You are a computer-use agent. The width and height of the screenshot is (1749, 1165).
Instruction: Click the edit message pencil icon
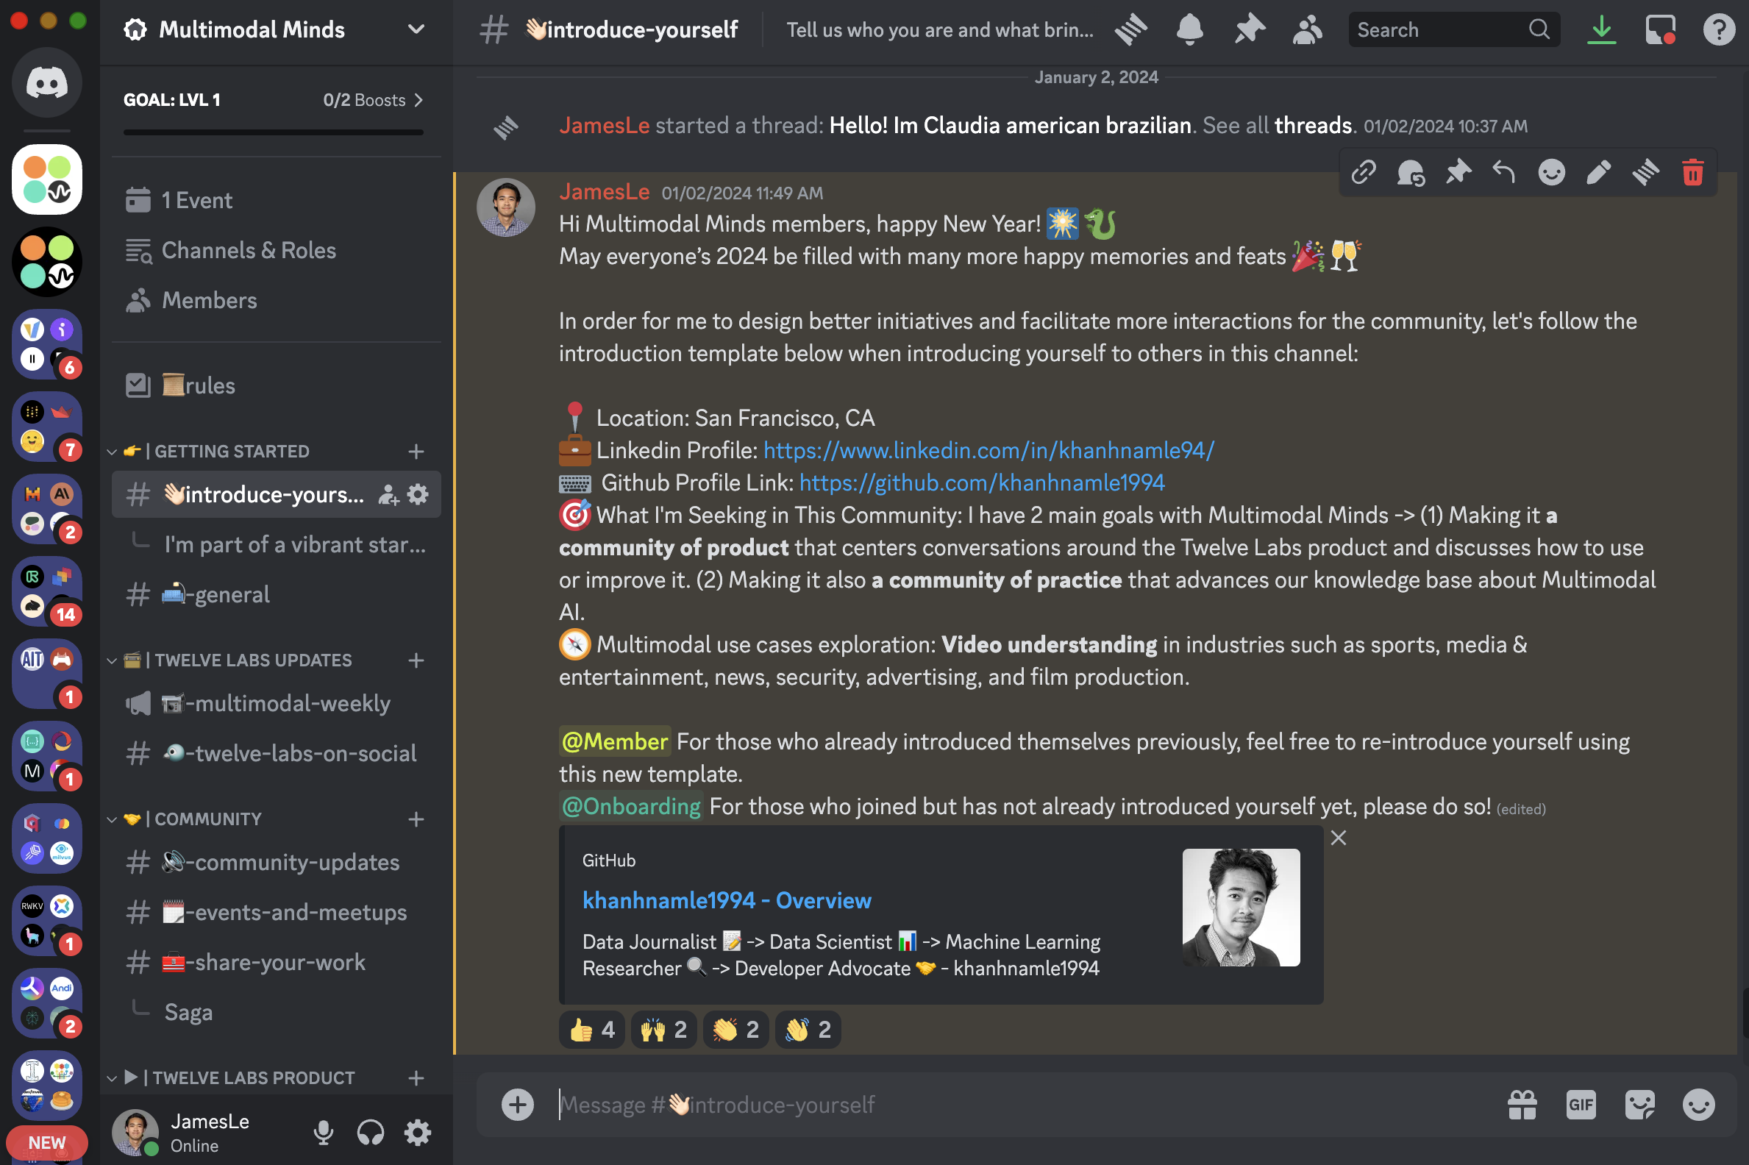(1598, 172)
